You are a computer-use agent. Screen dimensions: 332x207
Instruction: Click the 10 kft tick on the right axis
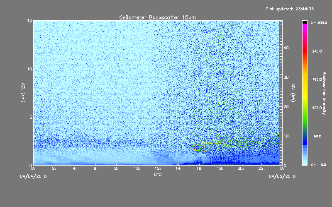(x=286, y=136)
